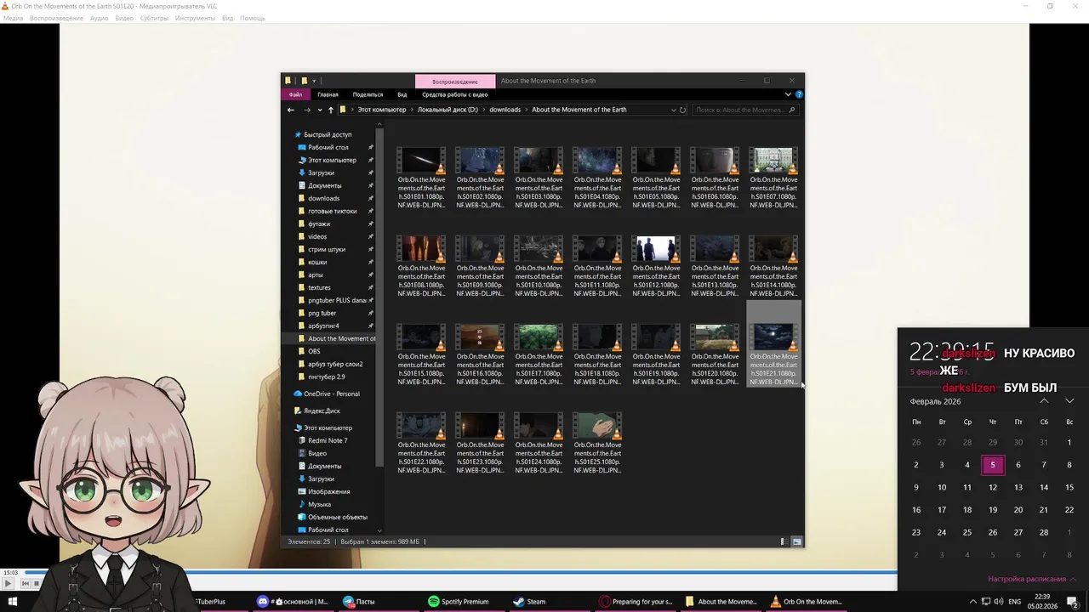Go to next month in calendar
Image resolution: width=1089 pixels, height=612 pixels.
(1069, 401)
